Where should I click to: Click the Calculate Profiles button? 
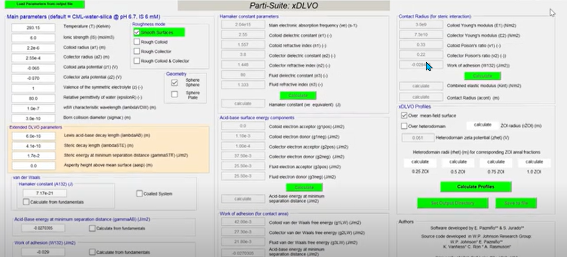pos(476,187)
